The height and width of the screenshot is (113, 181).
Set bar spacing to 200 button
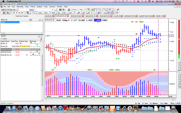179,84
